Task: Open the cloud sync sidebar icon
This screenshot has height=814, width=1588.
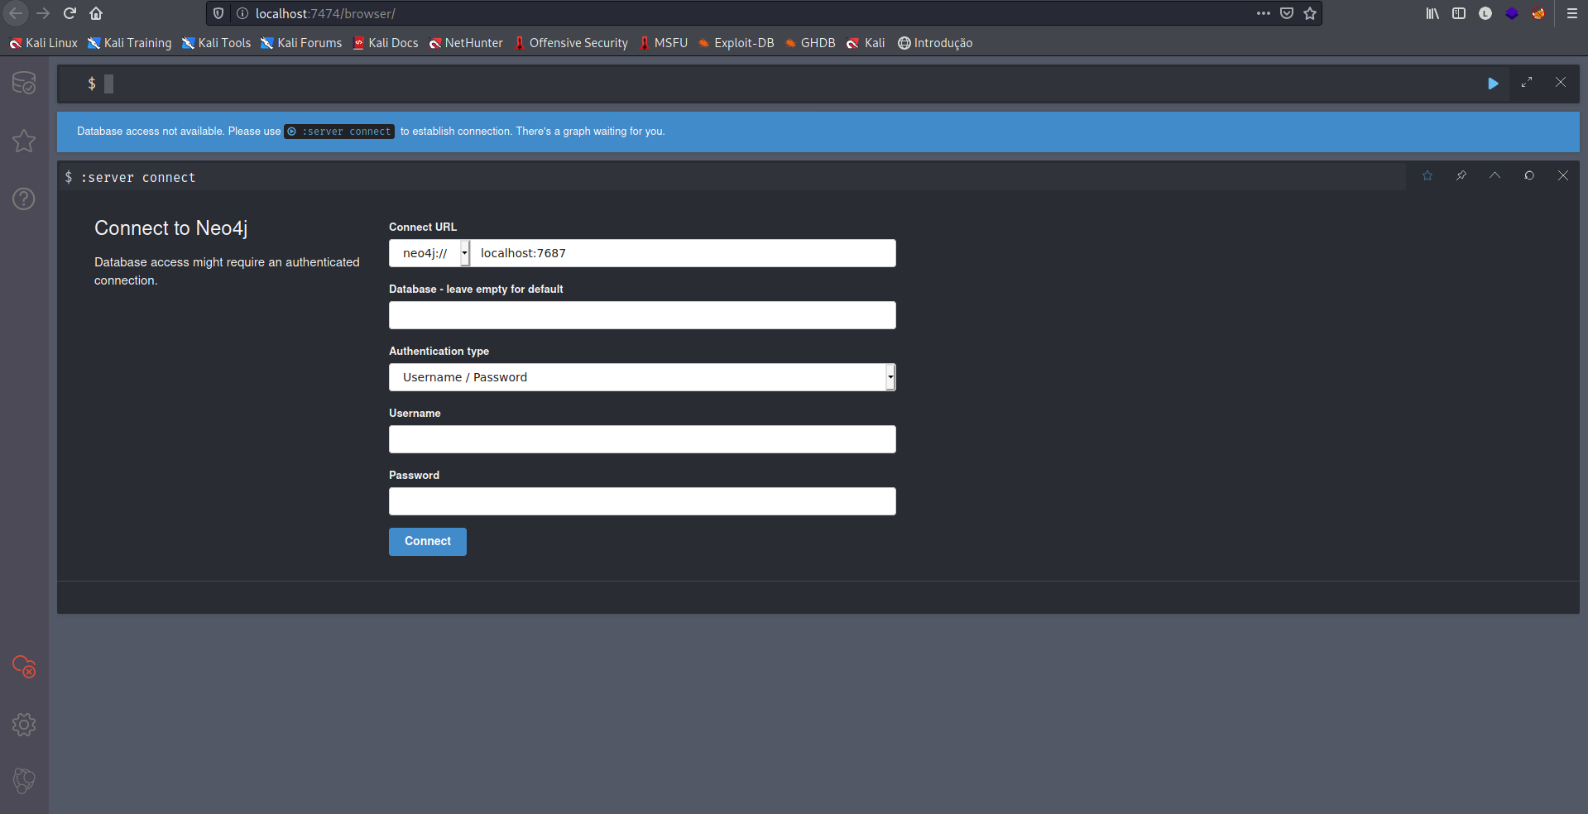Action: click(24, 667)
